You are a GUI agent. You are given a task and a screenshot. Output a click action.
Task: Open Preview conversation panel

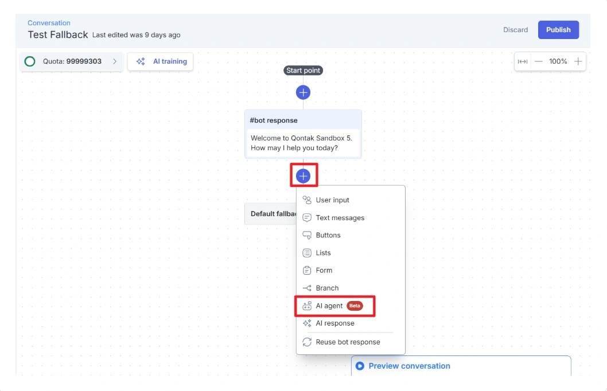point(461,366)
